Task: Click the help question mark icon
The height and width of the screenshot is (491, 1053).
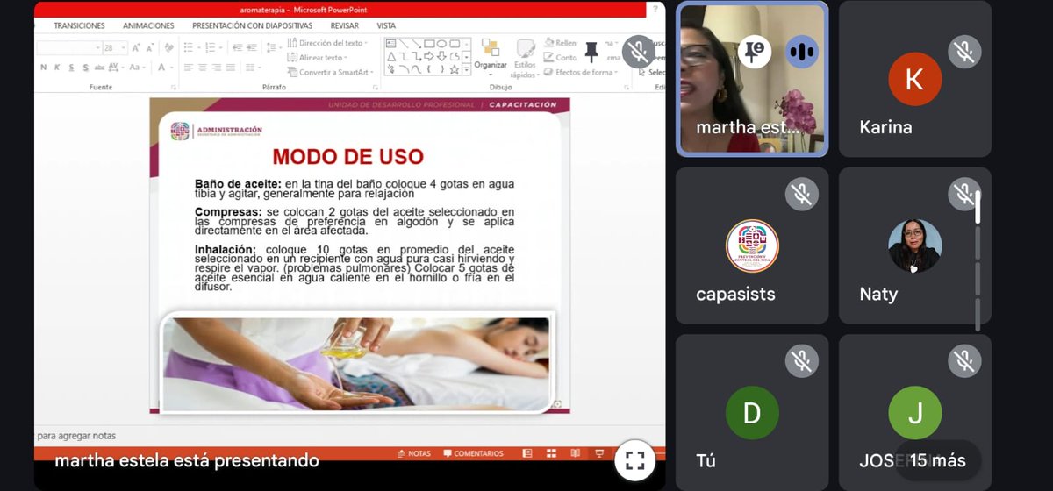Action: (x=654, y=9)
